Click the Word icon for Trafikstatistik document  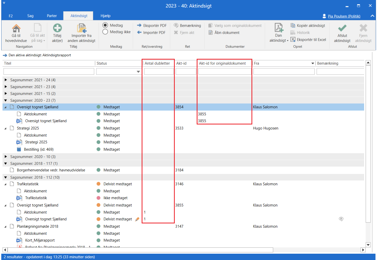pyautogui.click(x=19, y=198)
